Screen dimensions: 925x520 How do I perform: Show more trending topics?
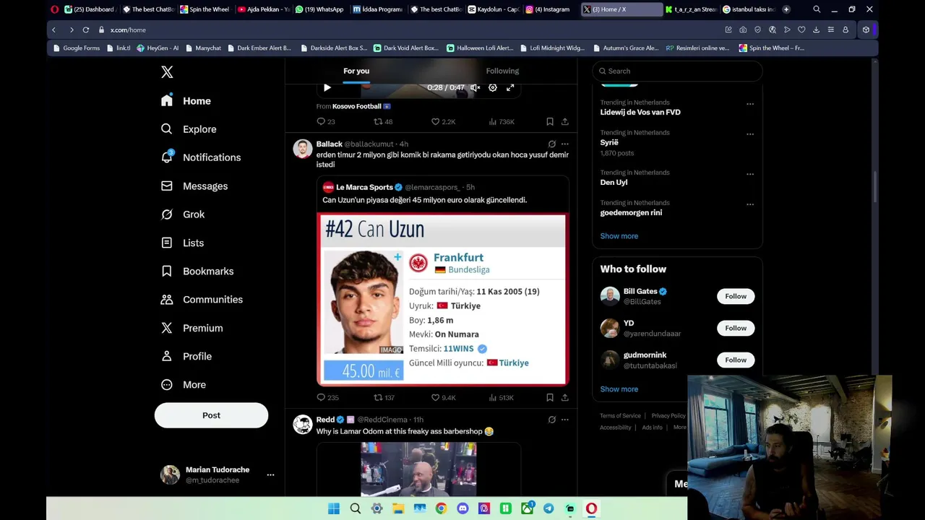click(x=619, y=236)
